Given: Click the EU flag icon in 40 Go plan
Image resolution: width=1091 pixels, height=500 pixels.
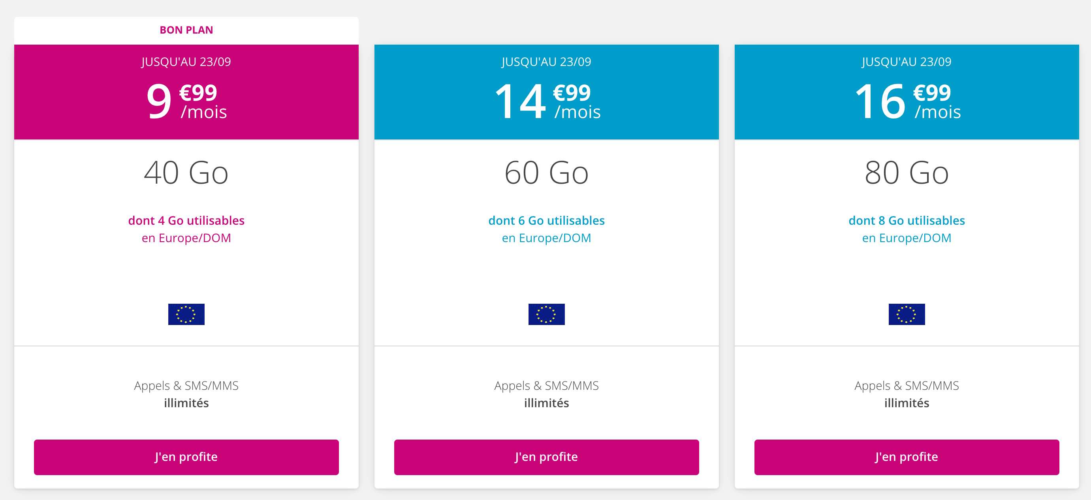Looking at the screenshot, I should point(186,314).
